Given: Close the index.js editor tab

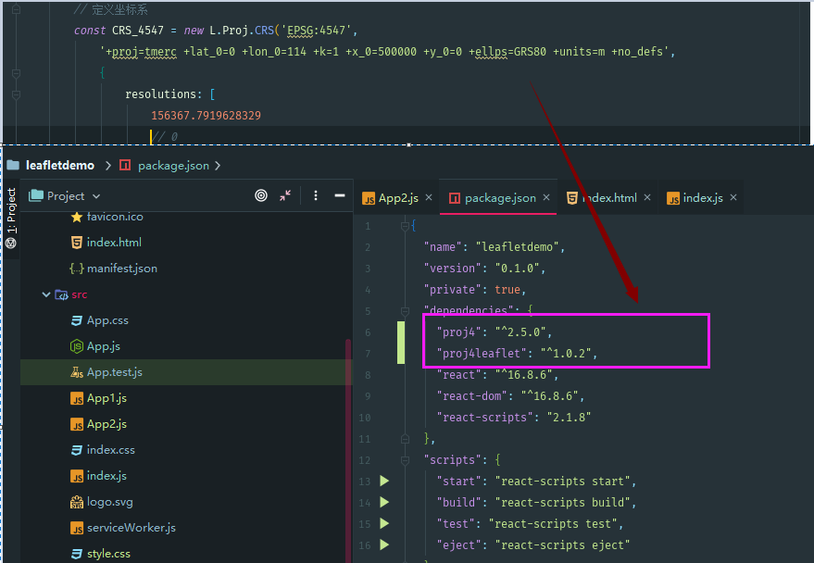Looking at the screenshot, I should [733, 198].
